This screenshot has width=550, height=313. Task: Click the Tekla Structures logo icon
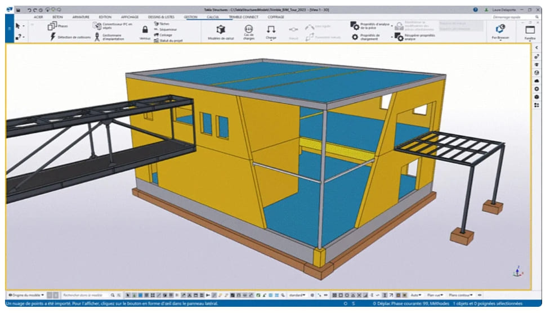10,10
